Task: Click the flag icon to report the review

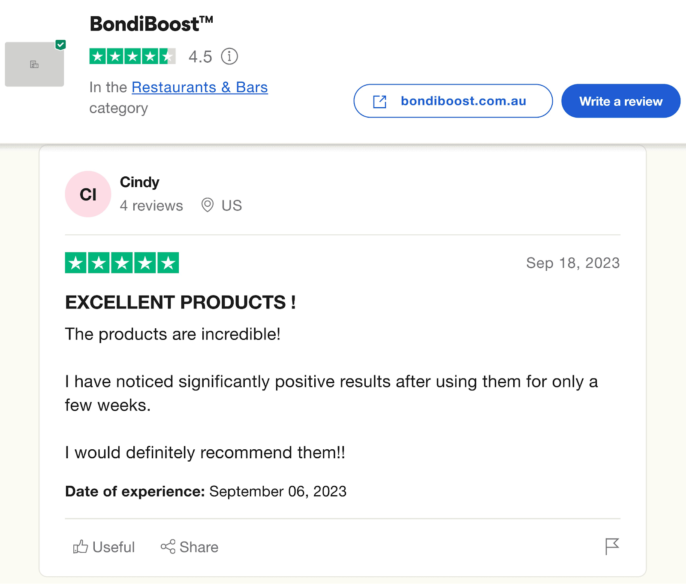Action: 612,547
